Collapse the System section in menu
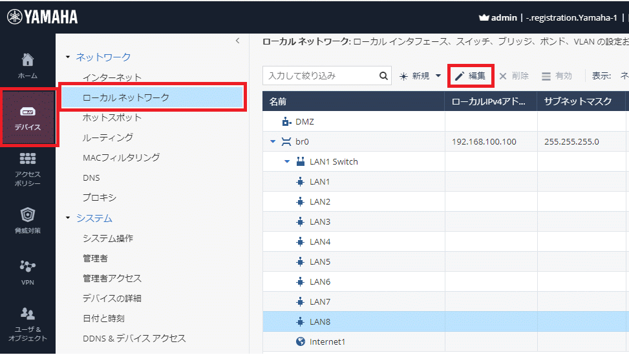Viewport: 629px width, 355px height. (x=69, y=218)
